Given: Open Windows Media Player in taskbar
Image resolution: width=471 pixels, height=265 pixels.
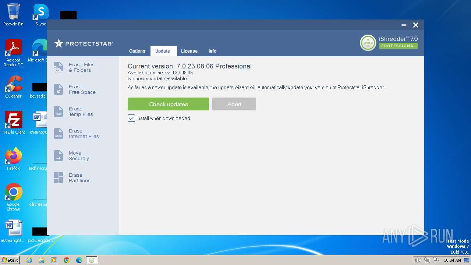Looking at the screenshot, I should [54, 260].
